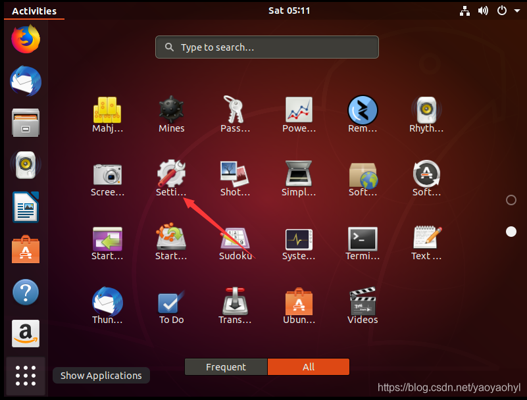Click the power icon in top bar

502,11
